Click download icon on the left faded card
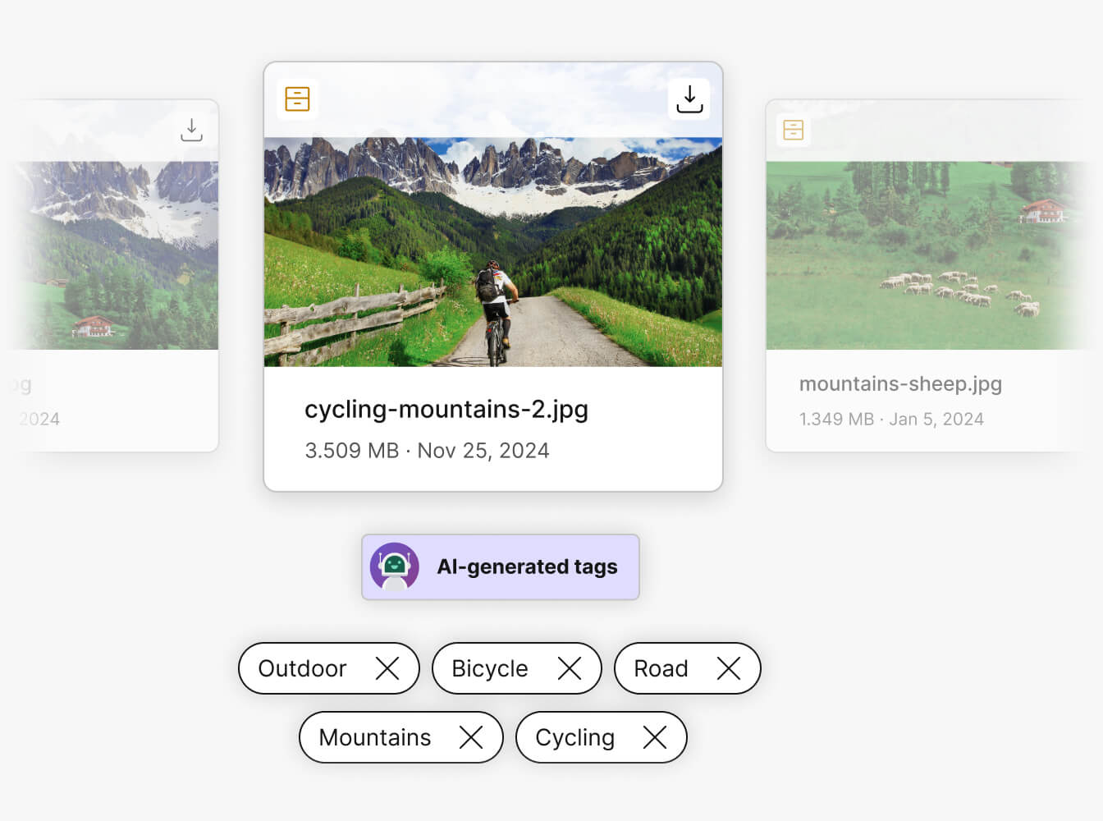Image resolution: width=1103 pixels, height=821 pixels. click(191, 130)
